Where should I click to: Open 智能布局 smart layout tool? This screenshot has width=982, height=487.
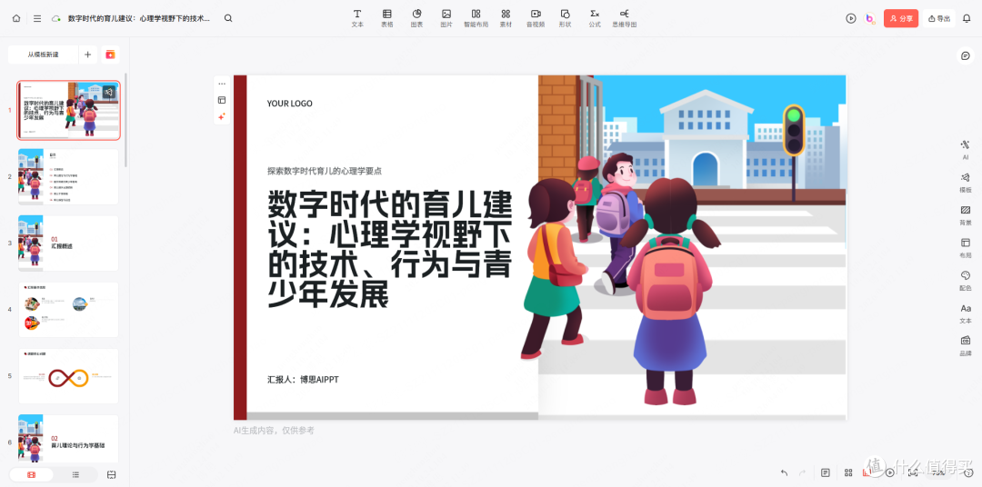click(x=476, y=18)
